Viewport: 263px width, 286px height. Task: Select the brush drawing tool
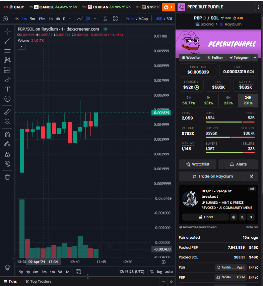(x=7, y=80)
